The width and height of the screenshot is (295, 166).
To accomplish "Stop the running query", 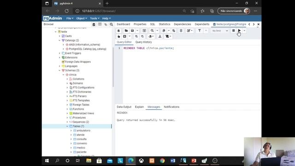I will pyautogui.click(x=233, y=31).
